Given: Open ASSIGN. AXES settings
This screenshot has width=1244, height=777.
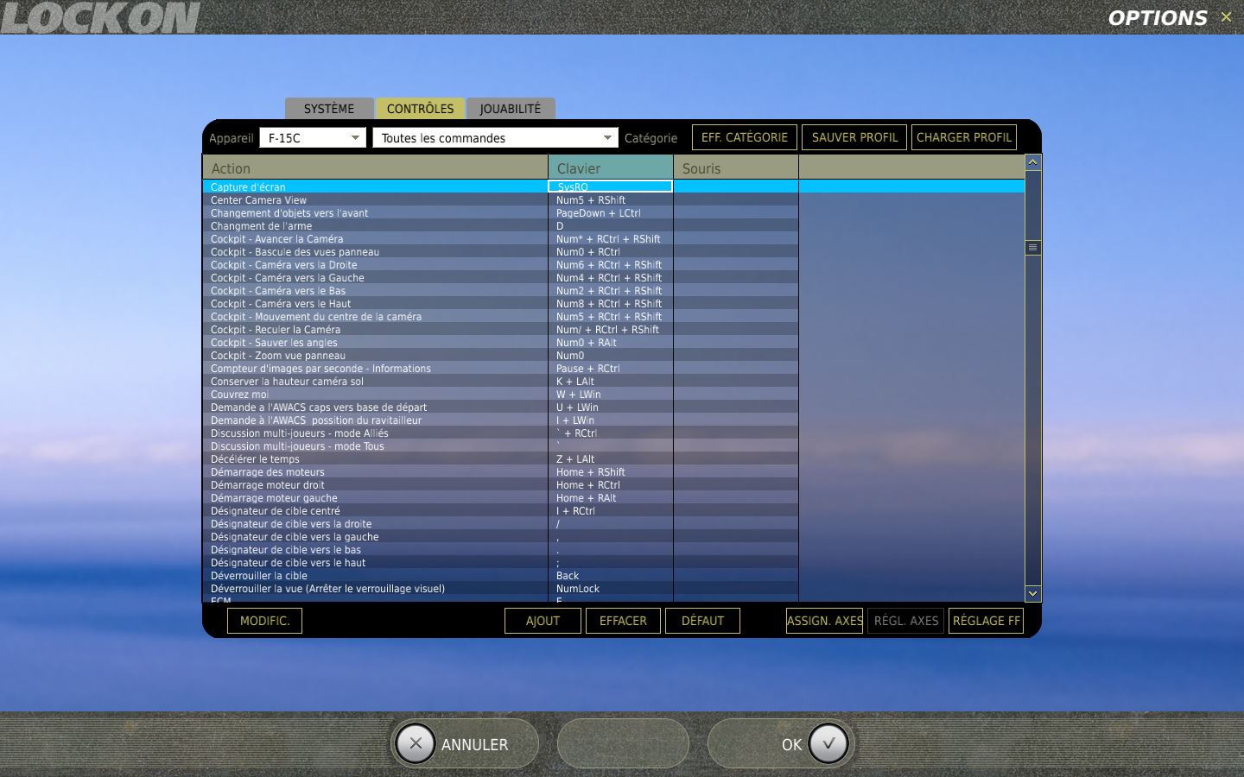Looking at the screenshot, I should pyautogui.click(x=824, y=621).
